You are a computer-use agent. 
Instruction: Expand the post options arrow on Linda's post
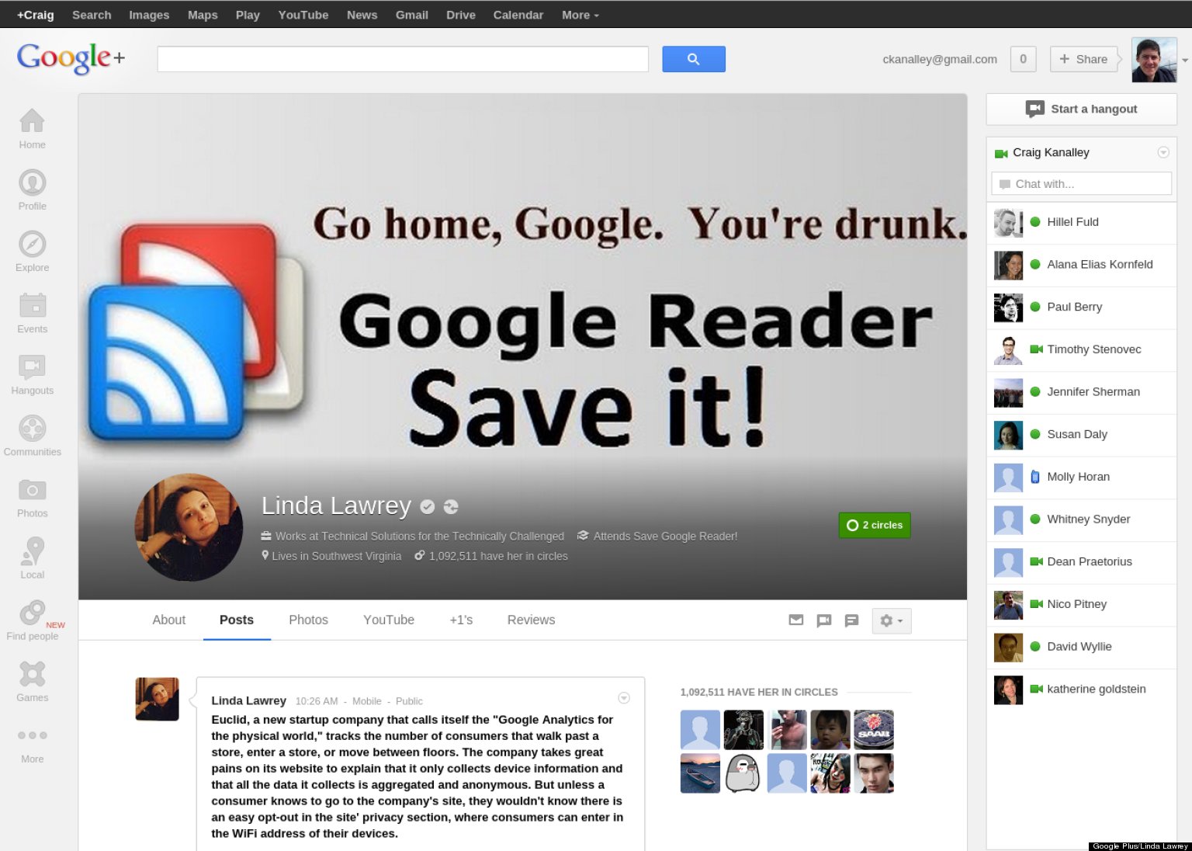pyautogui.click(x=624, y=697)
